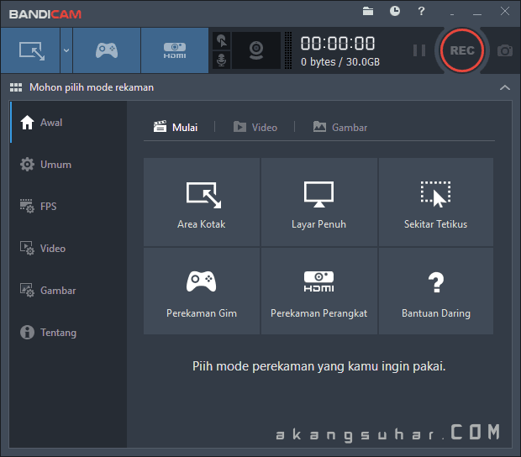
Task: Toggle mouse cursor click effect icon
Action: [222, 41]
